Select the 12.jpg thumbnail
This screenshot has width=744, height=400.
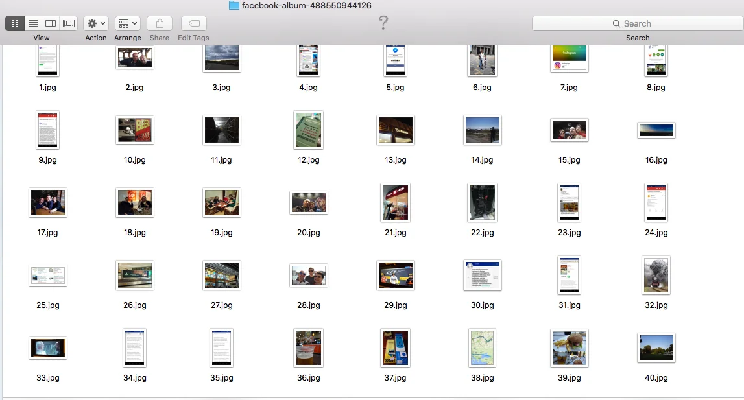pos(308,130)
